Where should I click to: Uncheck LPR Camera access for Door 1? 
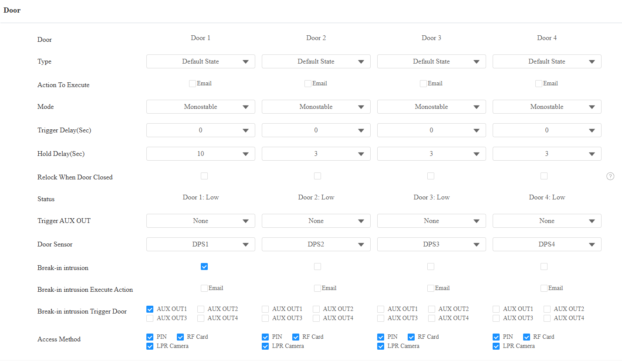[x=150, y=346]
